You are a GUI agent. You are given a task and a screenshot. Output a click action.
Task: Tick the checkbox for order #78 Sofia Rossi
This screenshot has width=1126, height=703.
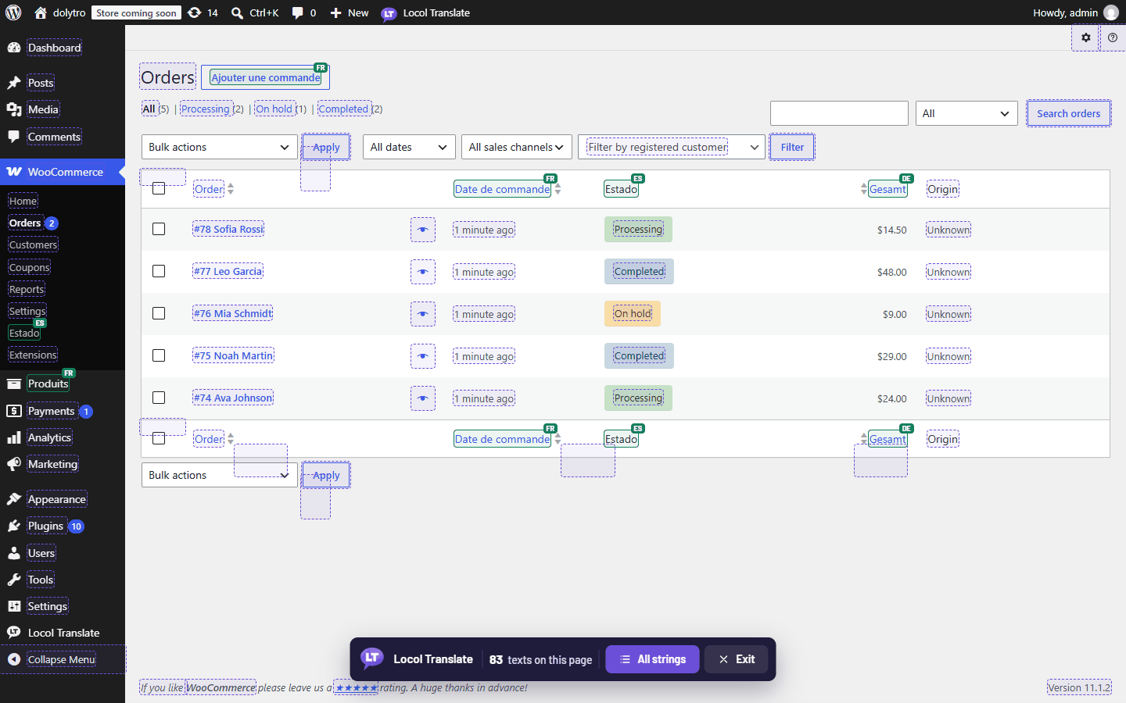(159, 229)
